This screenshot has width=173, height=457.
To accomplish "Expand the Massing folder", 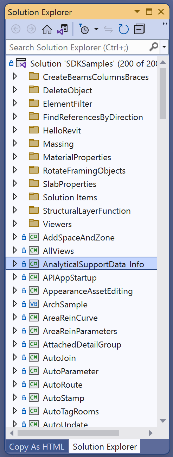I will pyautogui.click(x=15, y=144).
